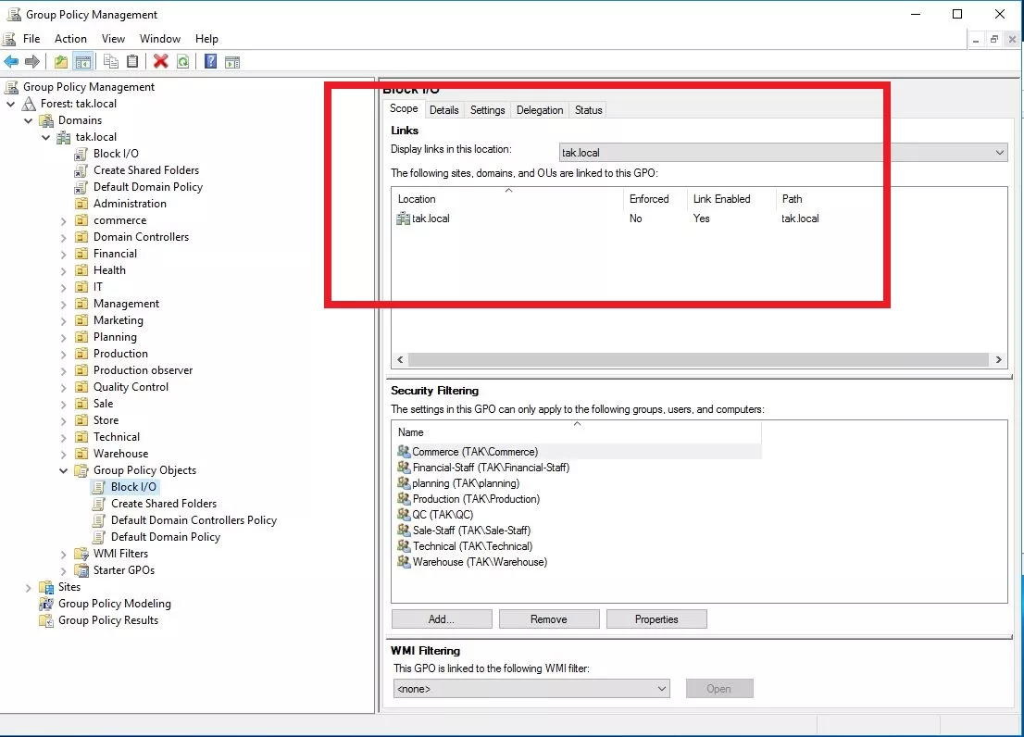This screenshot has height=737, width=1024.
Task: Sort links by the Enforced column header
Action: [x=655, y=199]
